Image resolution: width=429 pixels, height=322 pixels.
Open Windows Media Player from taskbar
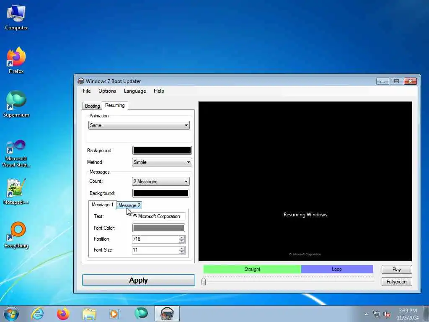click(x=115, y=314)
